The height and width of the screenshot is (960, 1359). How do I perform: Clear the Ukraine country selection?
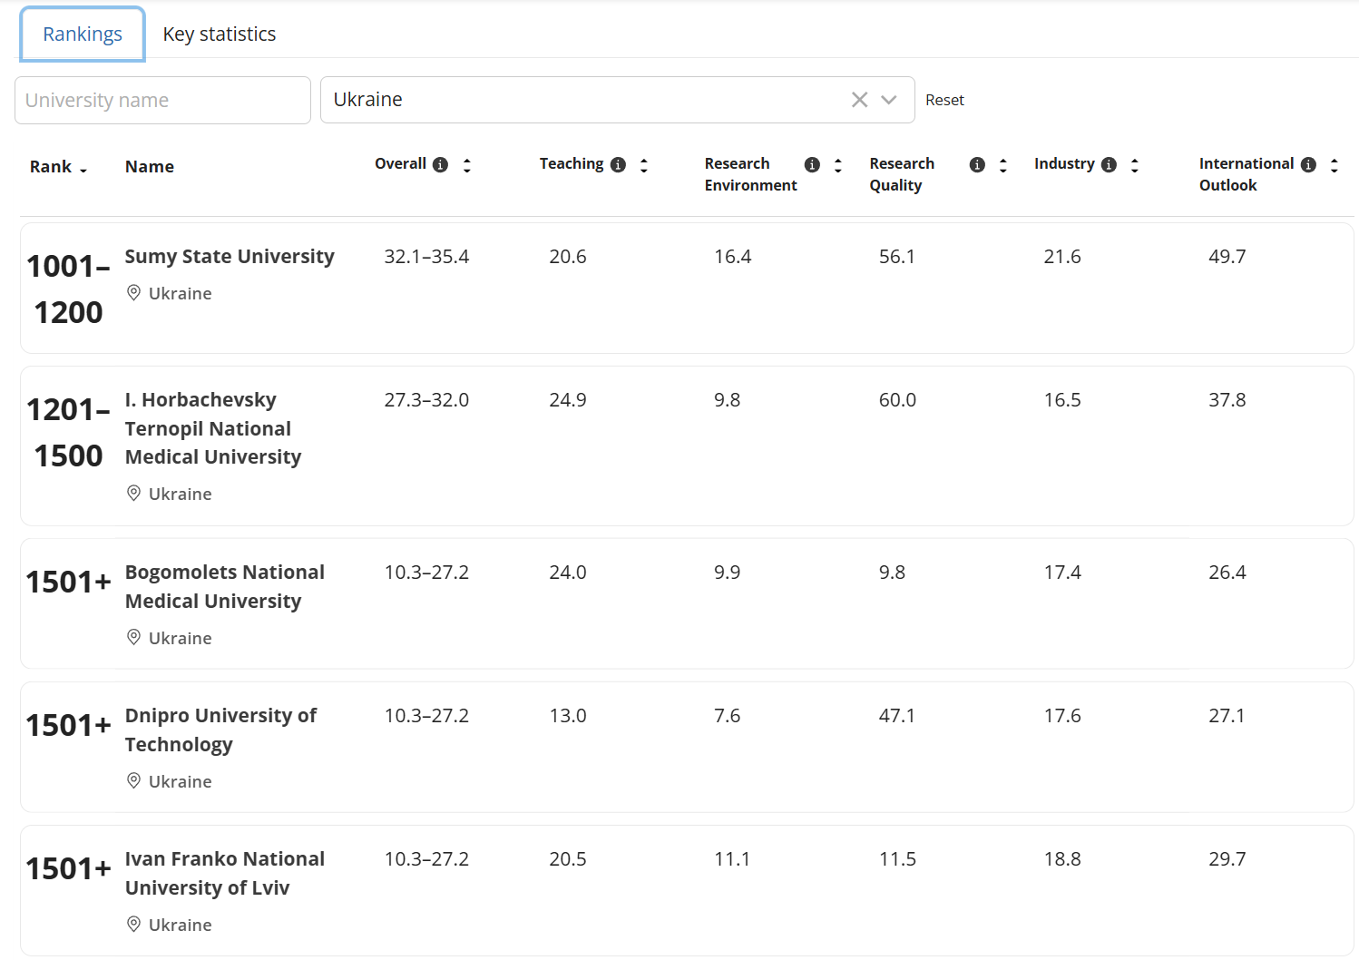tap(859, 100)
